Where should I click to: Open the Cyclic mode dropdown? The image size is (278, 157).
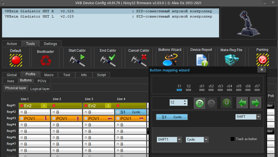click(206, 139)
